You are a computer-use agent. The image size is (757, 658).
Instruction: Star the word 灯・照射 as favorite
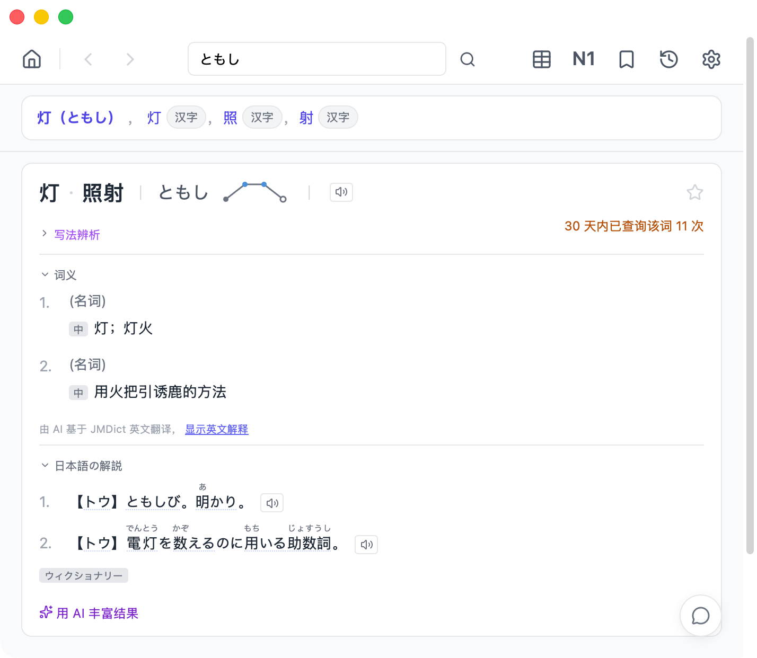click(694, 192)
